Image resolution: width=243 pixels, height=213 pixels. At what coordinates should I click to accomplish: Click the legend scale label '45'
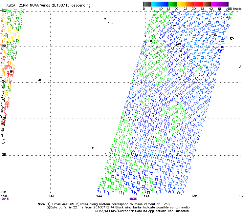pos(219,9)
